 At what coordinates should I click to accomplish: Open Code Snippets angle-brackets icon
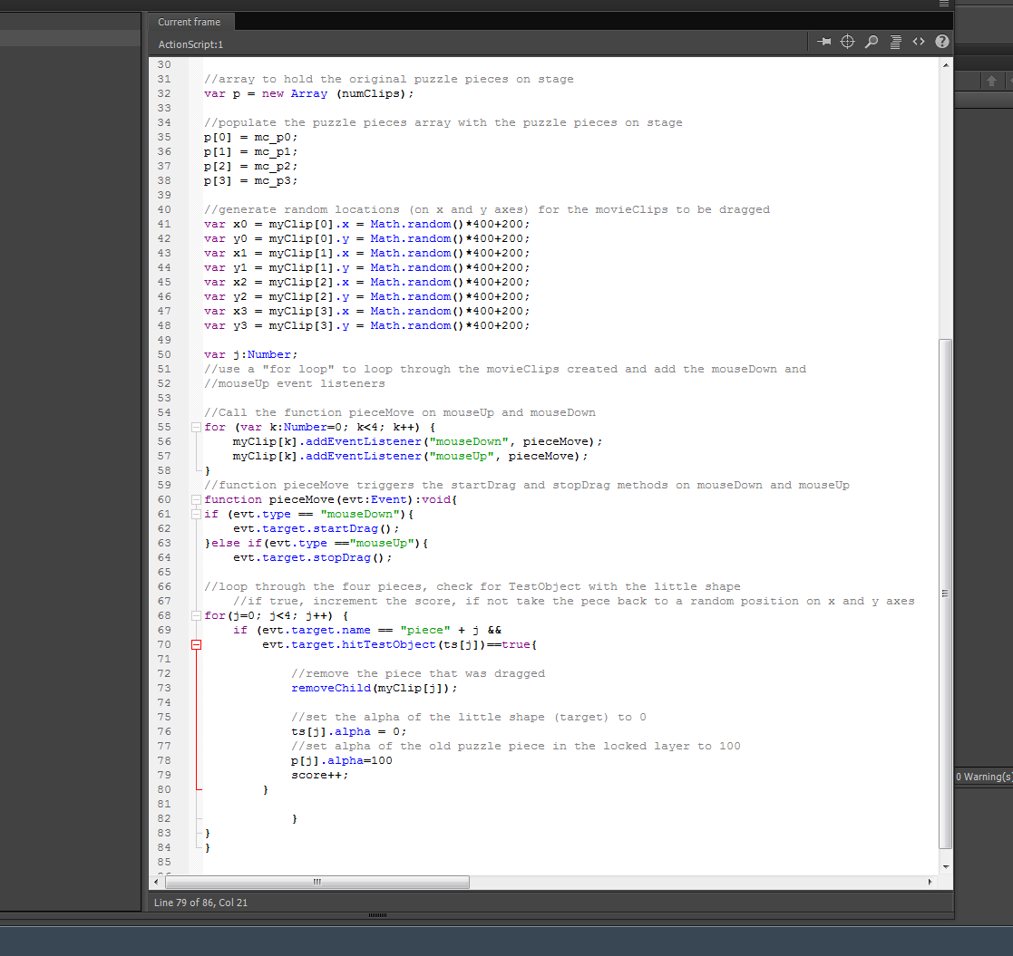coord(919,42)
